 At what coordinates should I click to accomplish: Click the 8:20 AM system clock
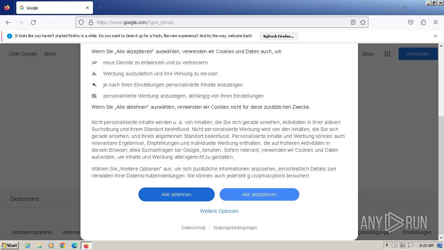point(426,245)
